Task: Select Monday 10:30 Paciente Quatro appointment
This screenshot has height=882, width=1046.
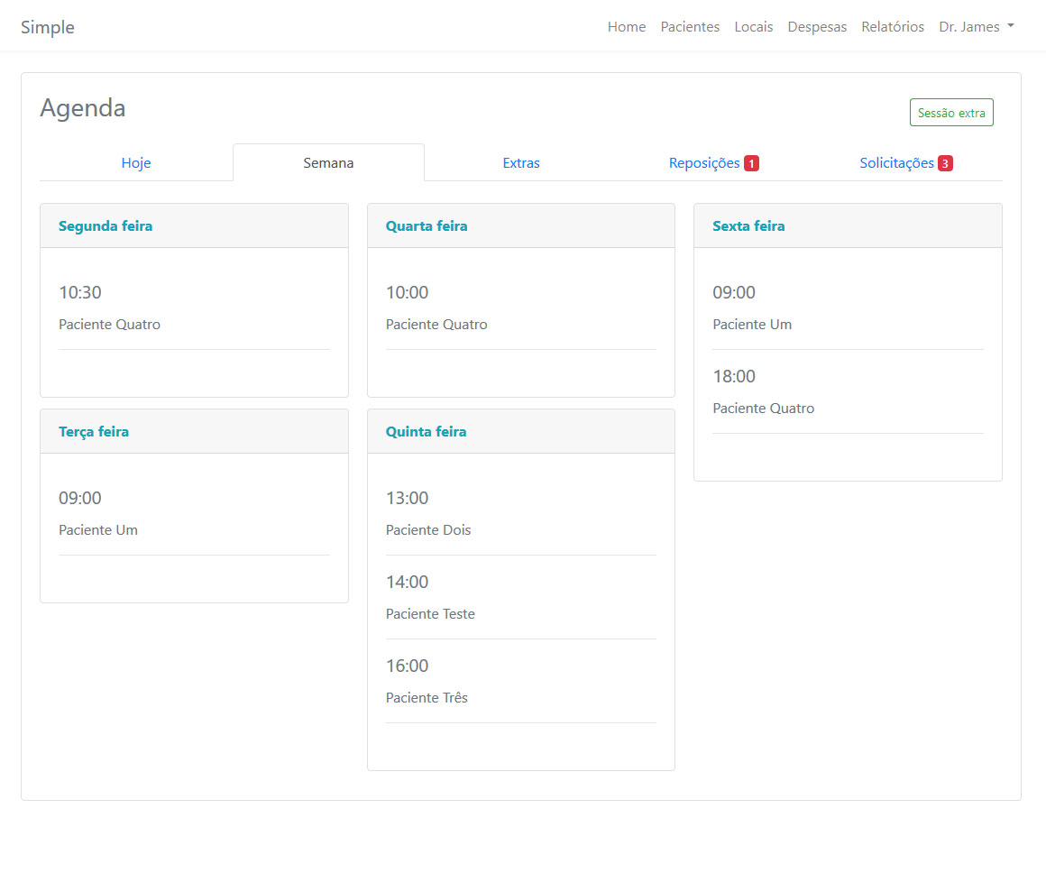Action: click(x=109, y=308)
